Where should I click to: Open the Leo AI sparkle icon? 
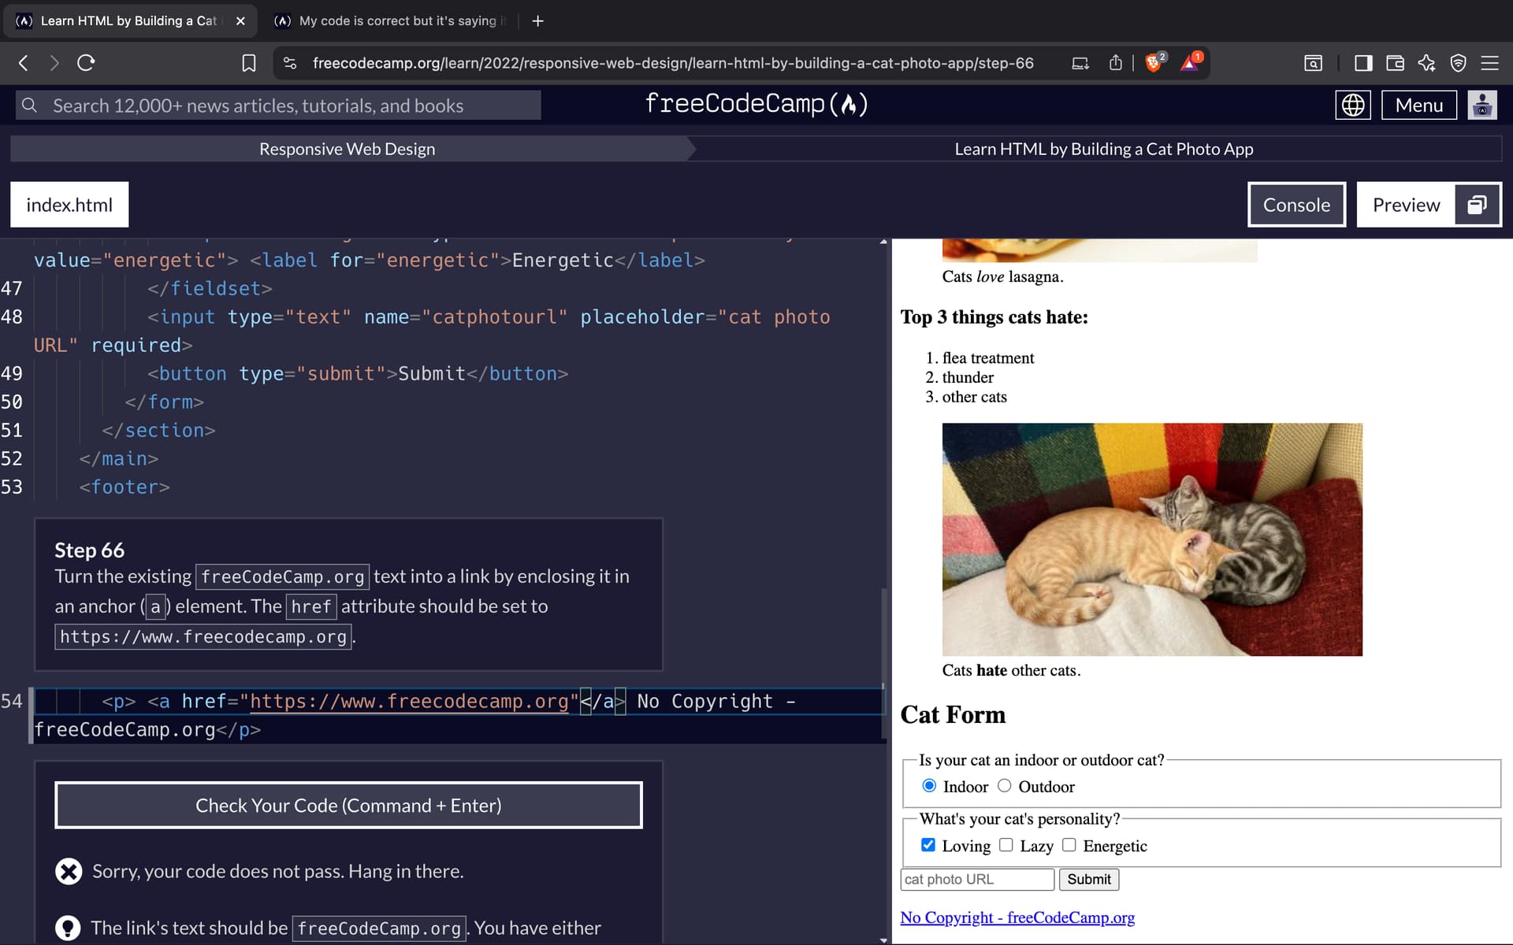click(x=1426, y=63)
